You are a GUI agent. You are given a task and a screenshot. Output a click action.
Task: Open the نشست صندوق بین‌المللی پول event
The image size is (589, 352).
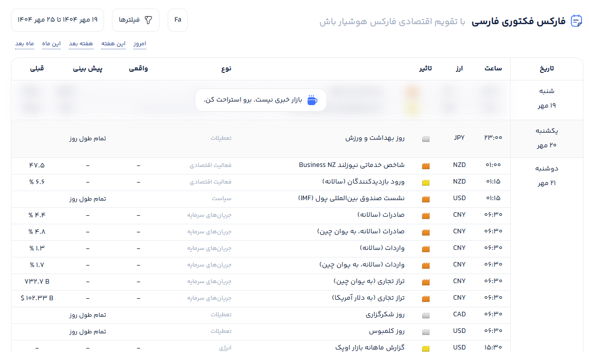coord(351,199)
